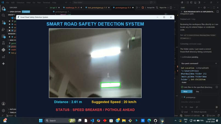
Task: Open the Search view in activity bar
Action: [x=3, y=15]
